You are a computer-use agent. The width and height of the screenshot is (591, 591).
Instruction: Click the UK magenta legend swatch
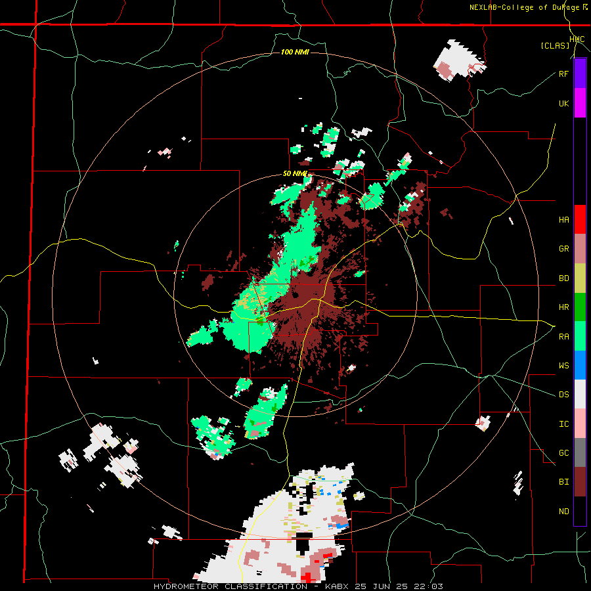[580, 103]
